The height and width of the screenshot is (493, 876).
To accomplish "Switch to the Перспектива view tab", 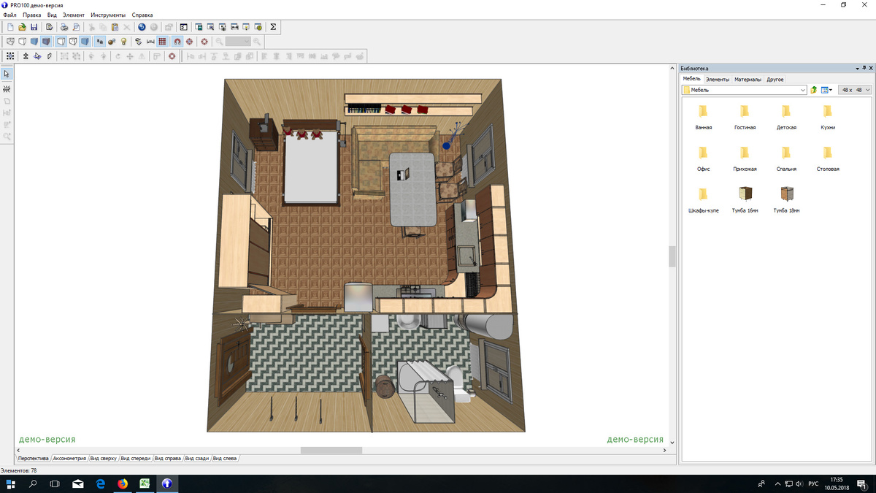I will (x=33, y=459).
